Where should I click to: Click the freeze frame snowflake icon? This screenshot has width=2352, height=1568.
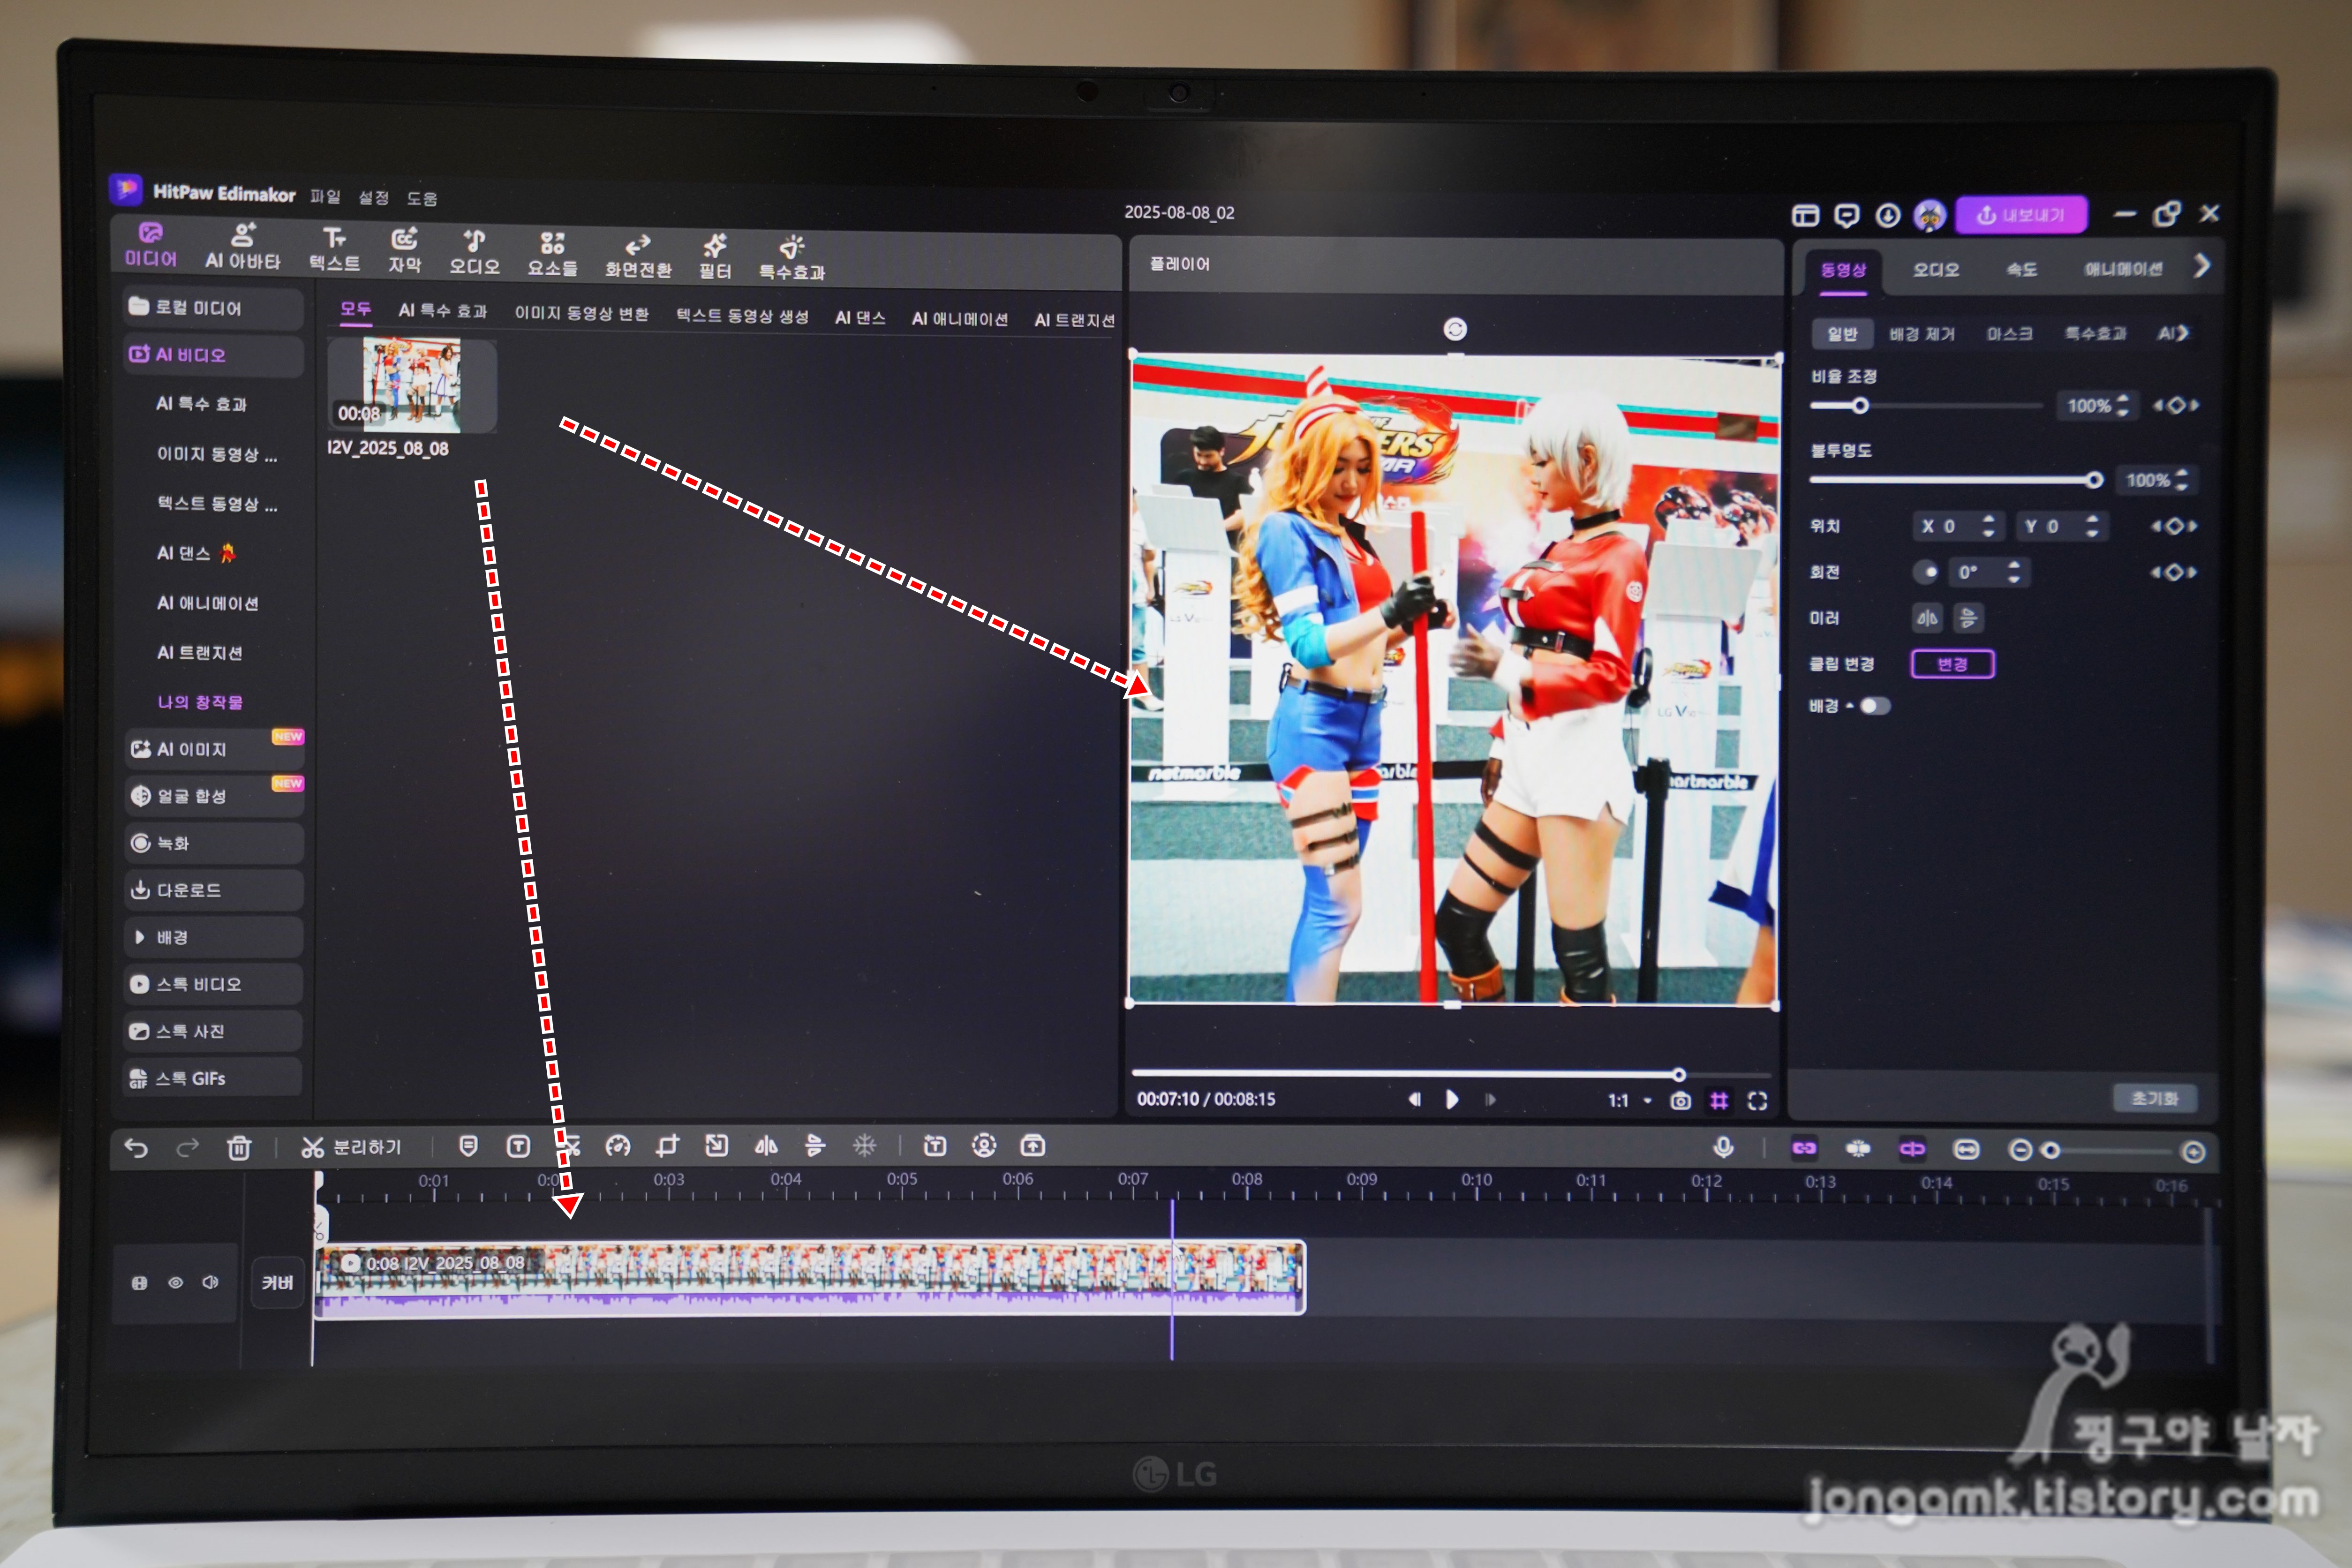point(864,1146)
